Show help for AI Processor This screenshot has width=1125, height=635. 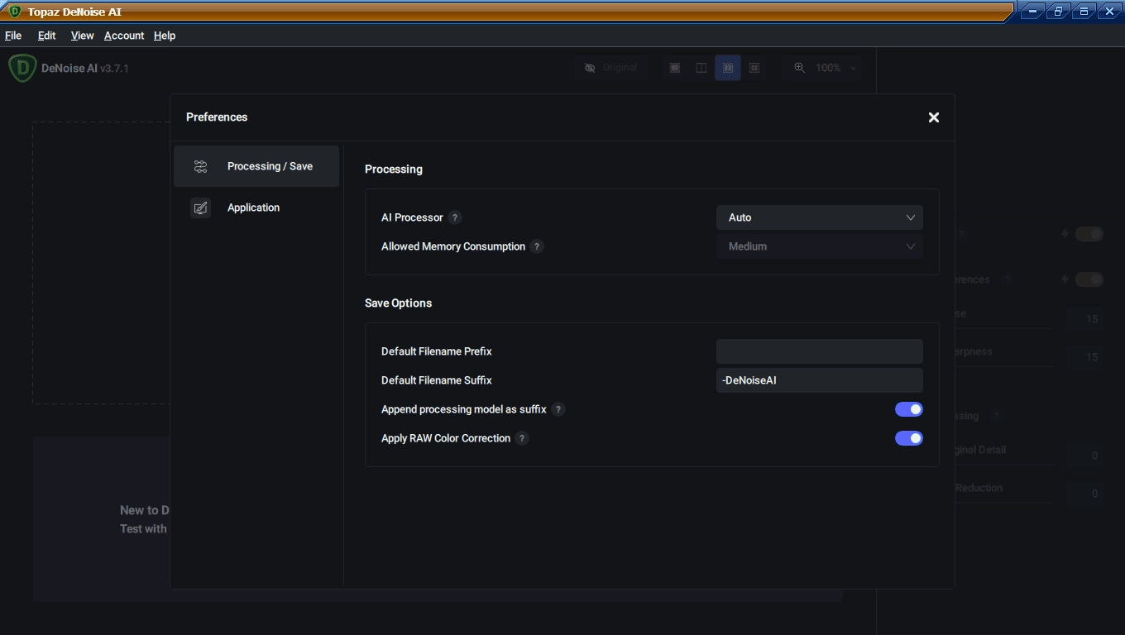click(x=455, y=217)
